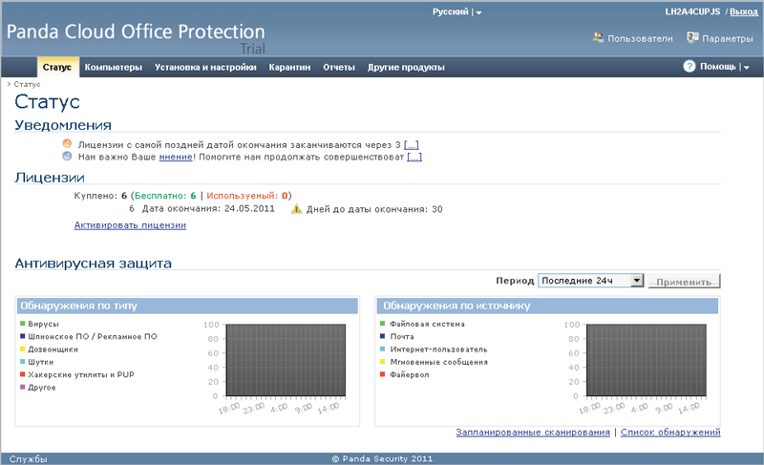Click the detections by type chart
The height and width of the screenshot is (465, 764).
[286, 360]
